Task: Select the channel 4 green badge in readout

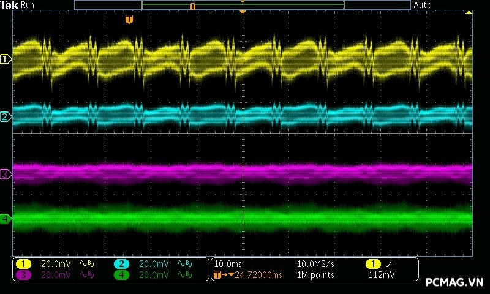Action: 121,275
